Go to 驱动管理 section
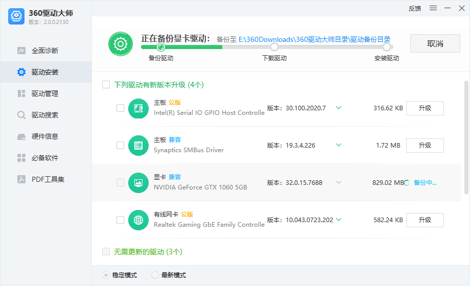 click(x=46, y=93)
